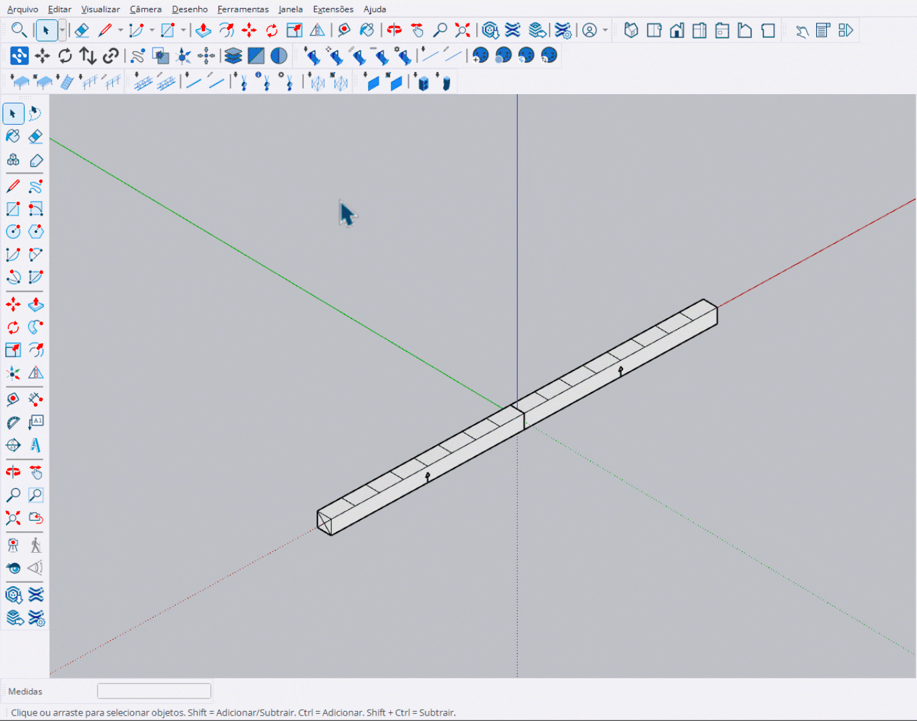Screen dimensions: 917x721
Task: Activate the Walk tool in left palette
Action: pos(36,545)
